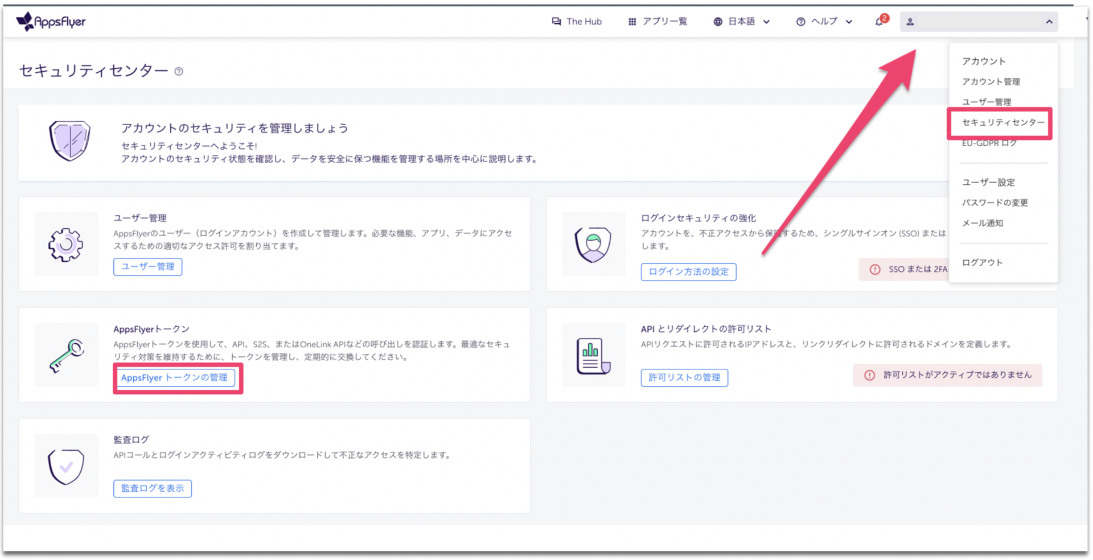Open EU-GDPR ログ menu item
Screen dimensions: 1093x560
click(989, 143)
